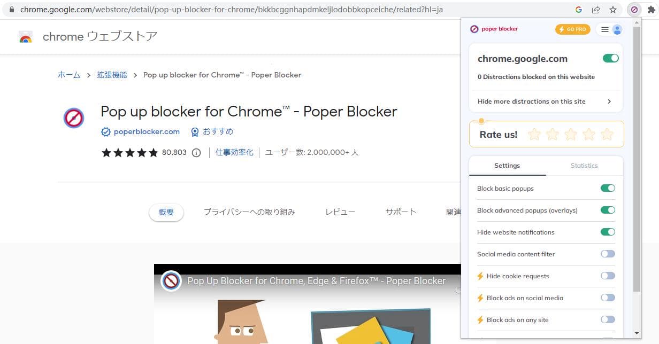
Task: Give five stars in the Rate us widget
Action: (607, 134)
